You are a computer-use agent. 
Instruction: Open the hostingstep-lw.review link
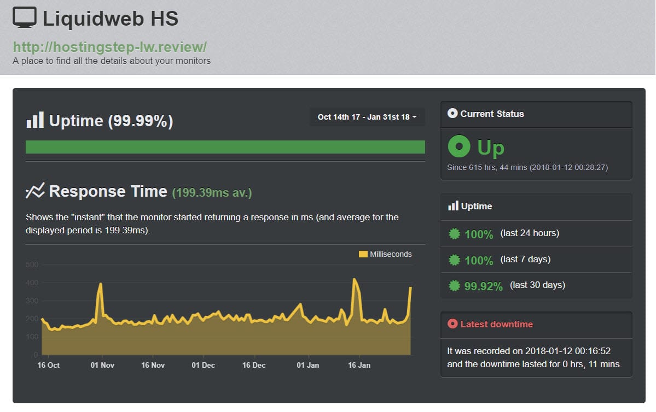click(109, 47)
